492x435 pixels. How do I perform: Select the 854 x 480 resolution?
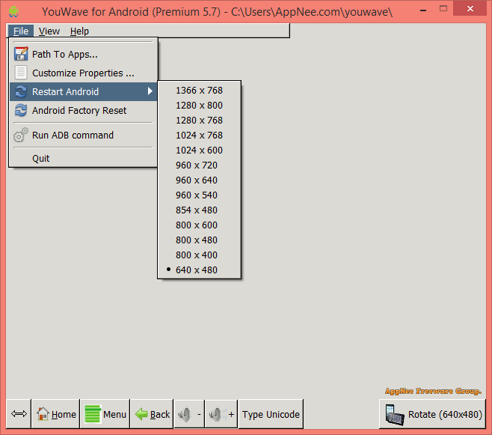199,210
